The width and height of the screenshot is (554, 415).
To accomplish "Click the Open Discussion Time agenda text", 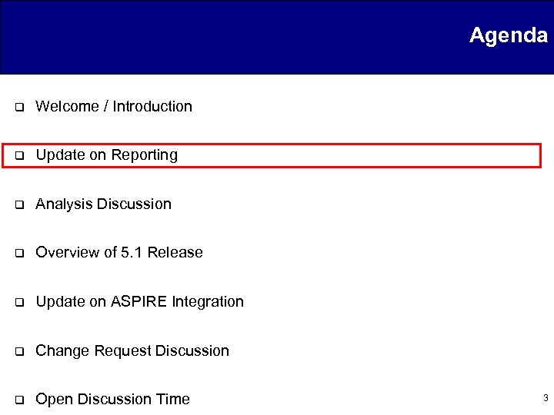I will pyautogui.click(x=112, y=399).
